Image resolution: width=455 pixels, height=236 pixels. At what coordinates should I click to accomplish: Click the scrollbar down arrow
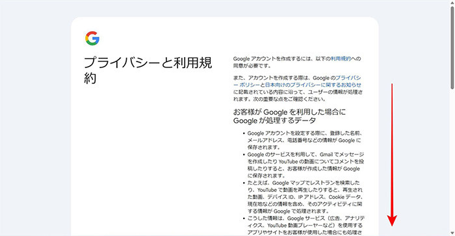(452, 233)
